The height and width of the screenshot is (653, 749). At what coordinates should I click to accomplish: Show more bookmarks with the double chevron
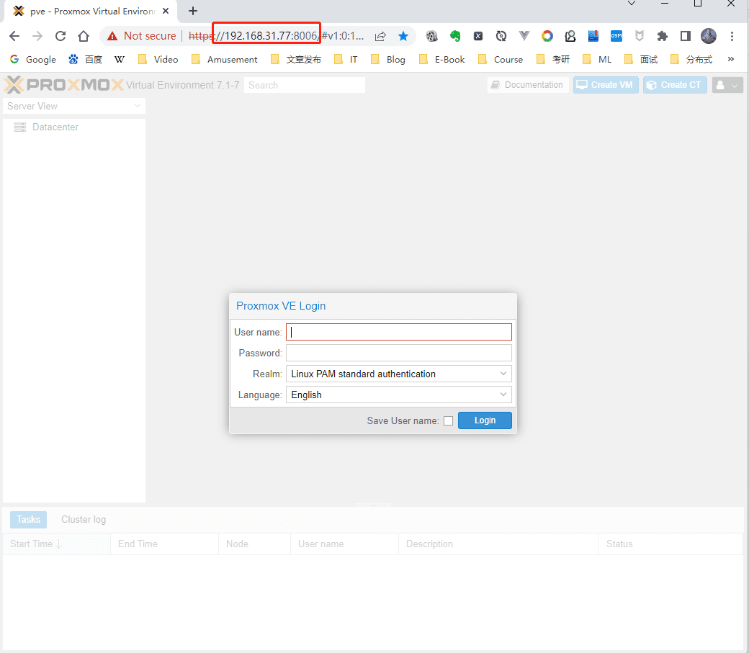coord(731,59)
